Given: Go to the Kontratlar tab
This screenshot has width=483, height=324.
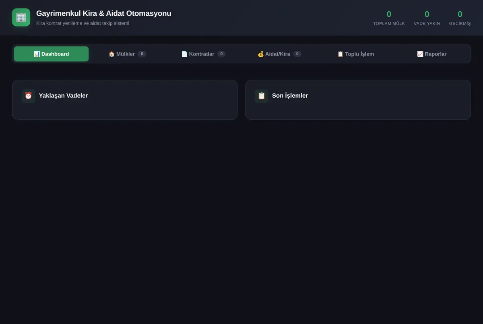Looking at the screenshot, I should tap(203, 54).
